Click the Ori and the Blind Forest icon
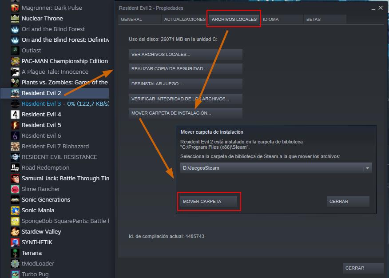Screen dimensions: 389x278 tap(15, 29)
